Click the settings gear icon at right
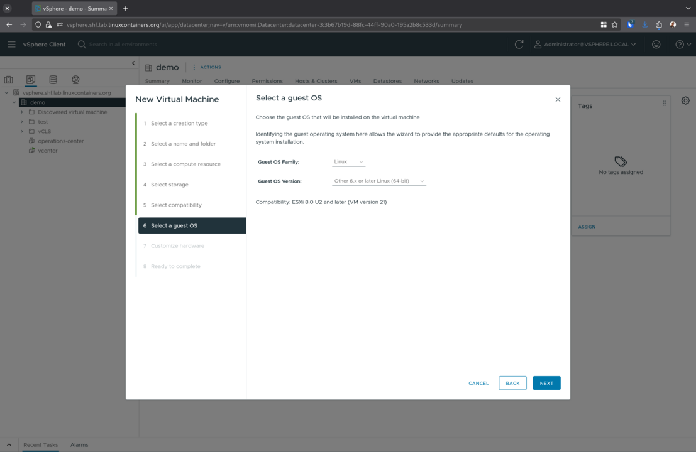Image resolution: width=696 pixels, height=452 pixels. 685,100
